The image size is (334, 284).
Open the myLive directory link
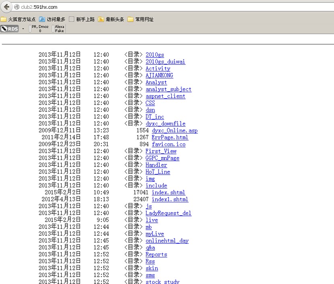click(x=155, y=234)
